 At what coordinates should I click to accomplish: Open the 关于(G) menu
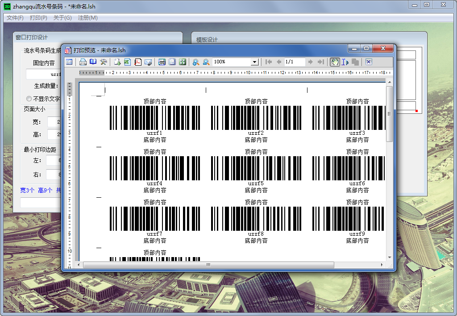pyautogui.click(x=62, y=18)
